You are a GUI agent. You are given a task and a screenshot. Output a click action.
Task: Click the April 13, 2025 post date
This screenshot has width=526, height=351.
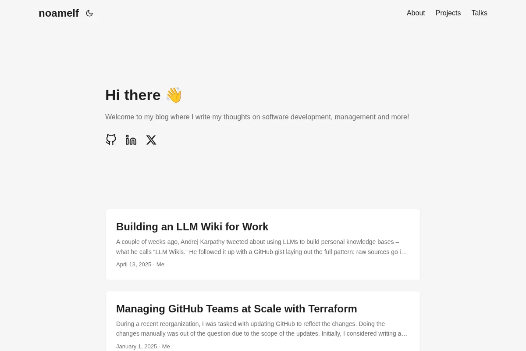[134, 265]
